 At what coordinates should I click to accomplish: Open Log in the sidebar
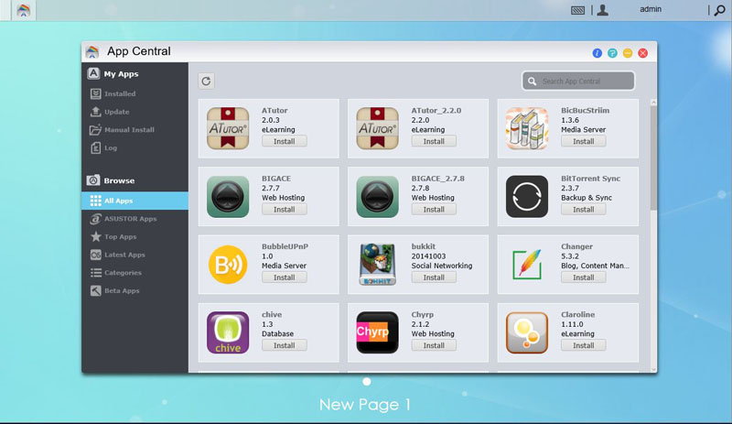click(x=135, y=147)
